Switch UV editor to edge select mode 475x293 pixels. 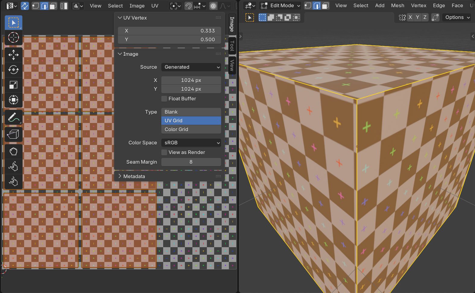44,6
